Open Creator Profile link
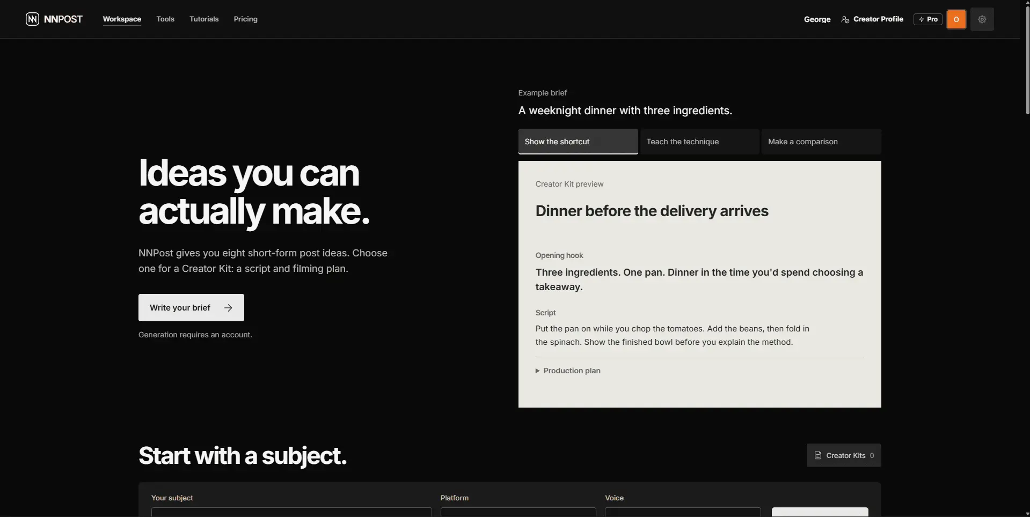The image size is (1030, 517). coord(872,19)
